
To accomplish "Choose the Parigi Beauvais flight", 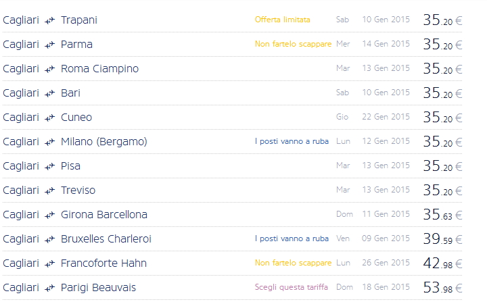I will [98, 288].
